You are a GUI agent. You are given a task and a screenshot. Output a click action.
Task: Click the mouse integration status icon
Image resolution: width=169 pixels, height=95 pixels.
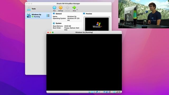[x=112, y=92]
